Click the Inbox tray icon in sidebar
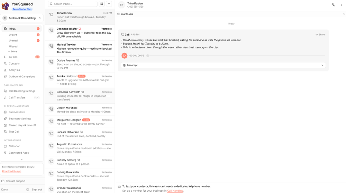 click(5, 29)
